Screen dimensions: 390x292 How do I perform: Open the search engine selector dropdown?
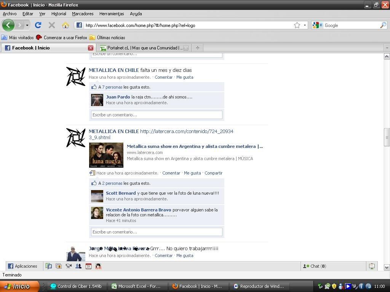click(x=317, y=25)
